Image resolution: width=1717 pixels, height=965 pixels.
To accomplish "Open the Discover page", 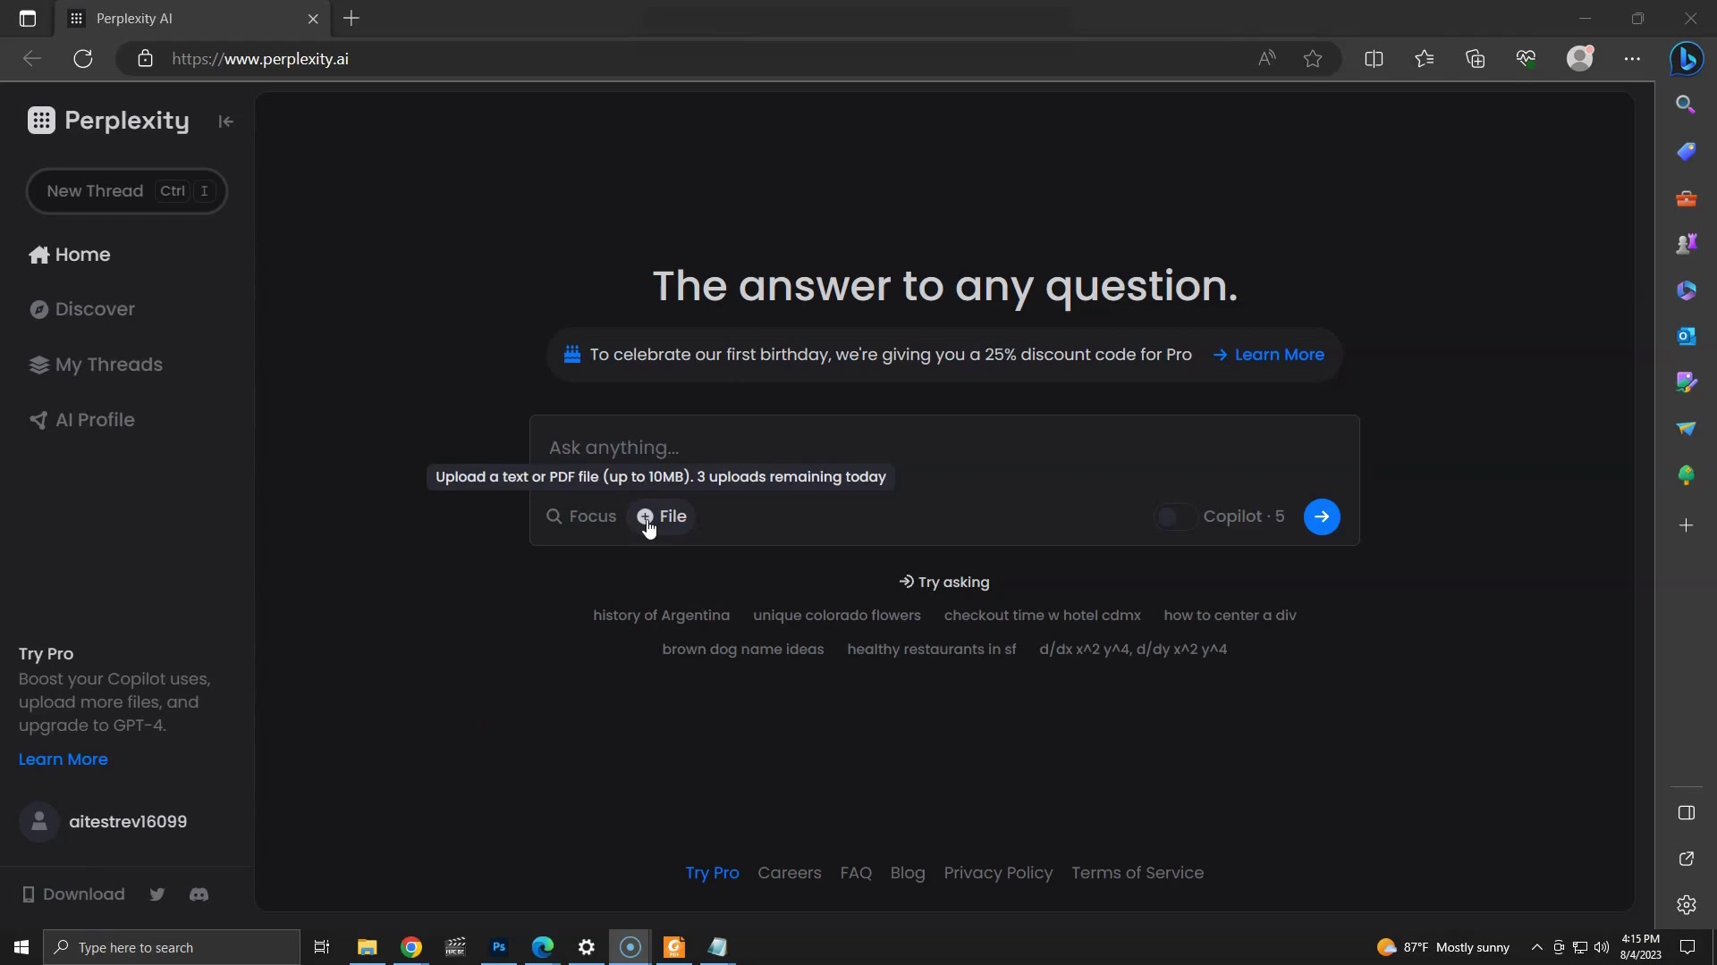I will pyautogui.click(x=92, y=309).
